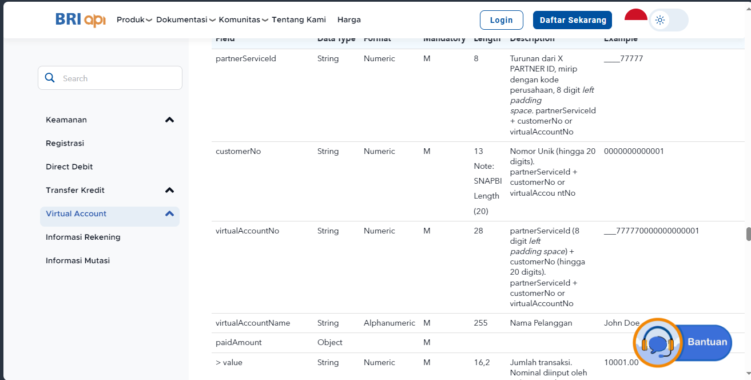Click the Nama Pelanggan description

pyautogui.click(x=541, y=323)
